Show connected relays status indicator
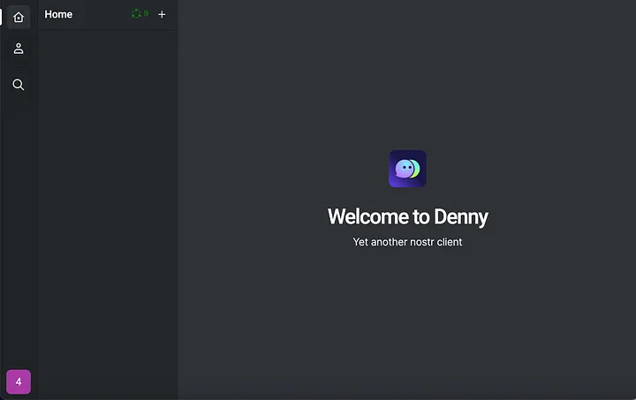Screen dimensions: 636x400 tap(140, 14)
